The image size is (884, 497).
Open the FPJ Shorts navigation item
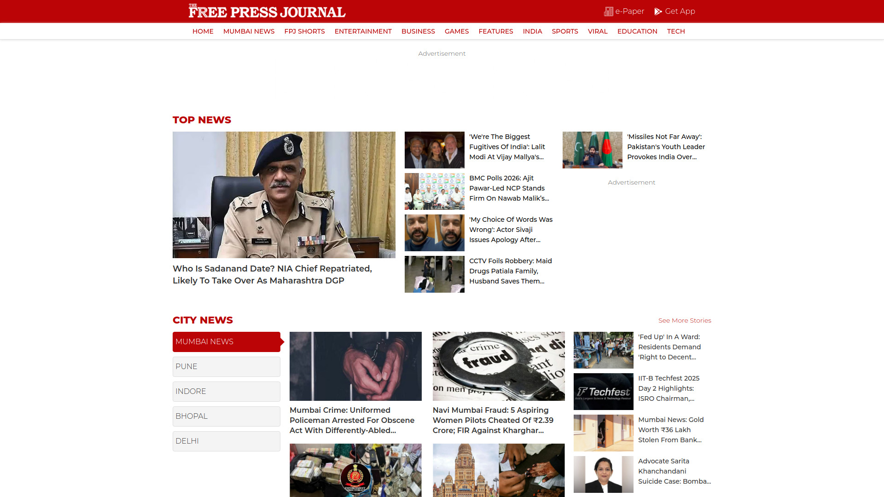click(304, 31)
